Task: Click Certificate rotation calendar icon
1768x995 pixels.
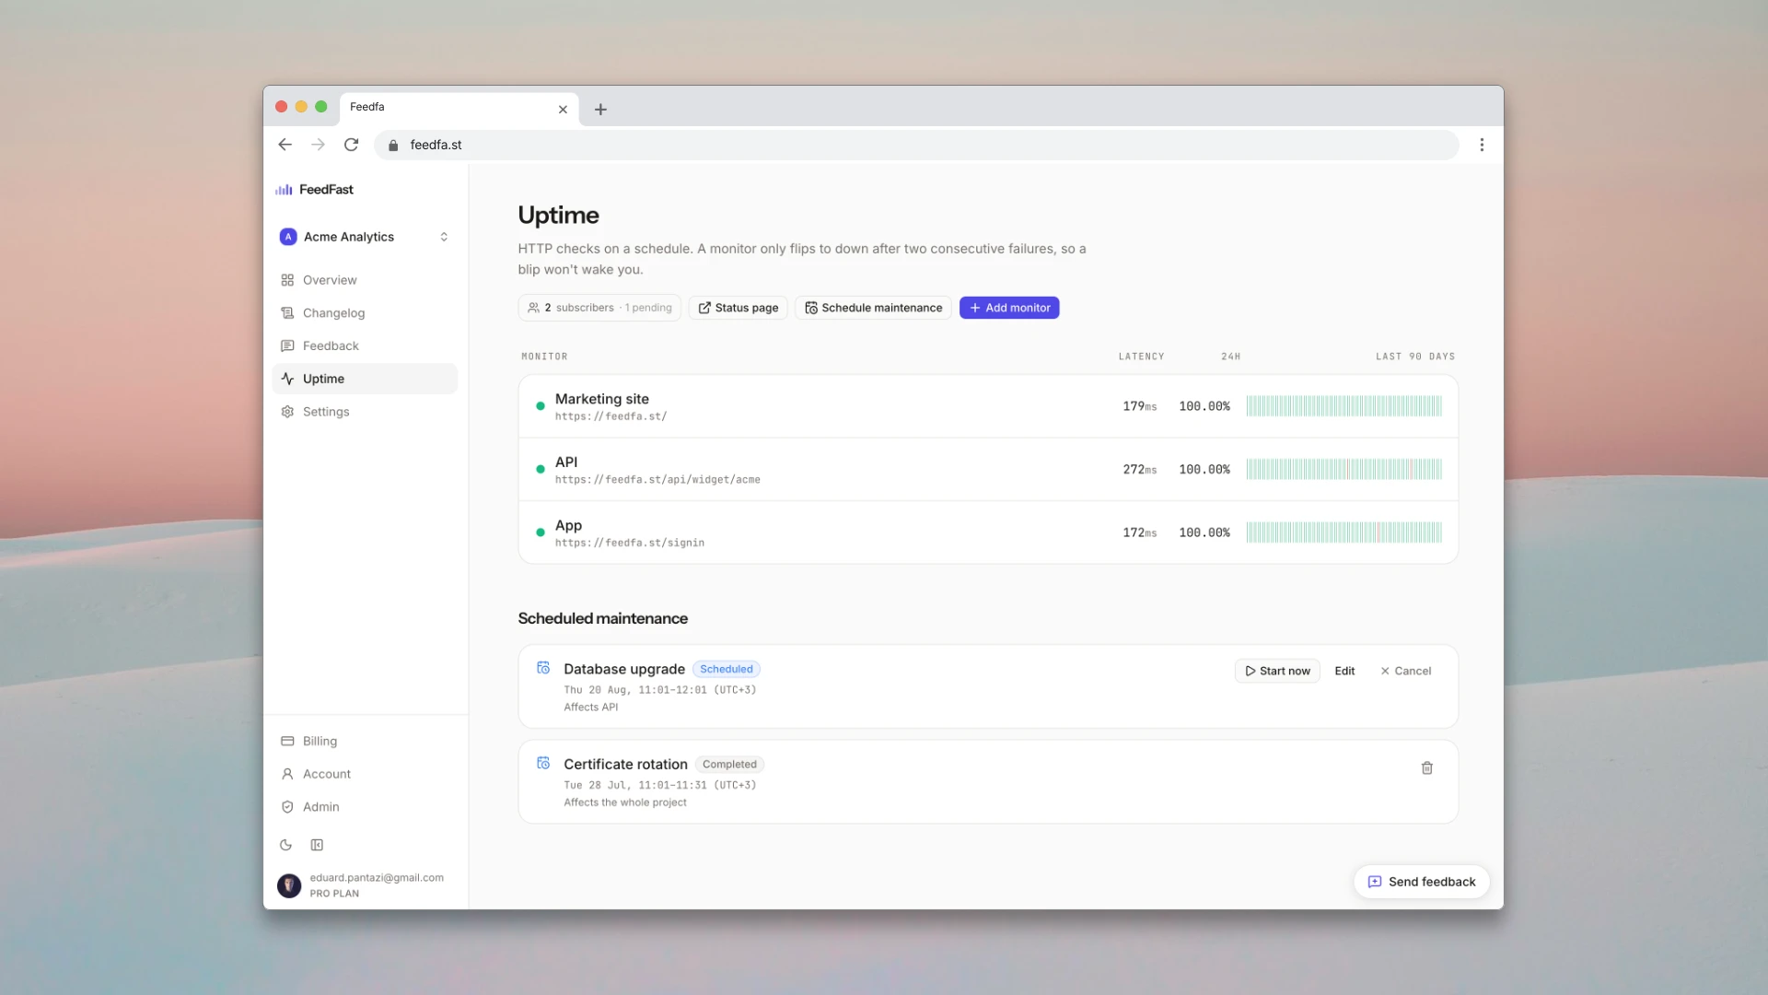Action: (x=543, y=764)
